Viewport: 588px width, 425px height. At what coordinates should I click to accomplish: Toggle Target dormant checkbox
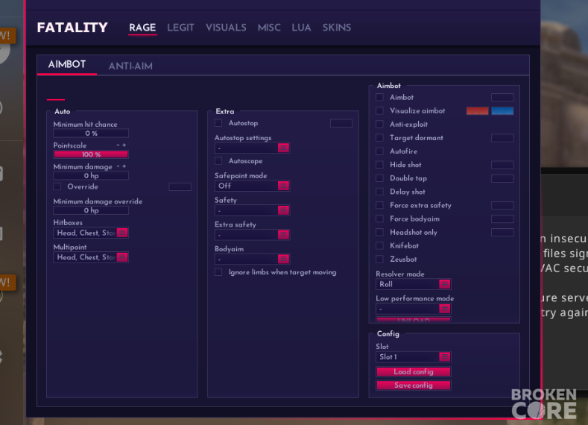[379, 138]
